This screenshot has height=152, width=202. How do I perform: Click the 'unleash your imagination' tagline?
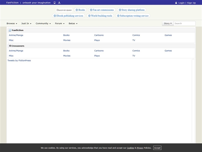[37, 3]
